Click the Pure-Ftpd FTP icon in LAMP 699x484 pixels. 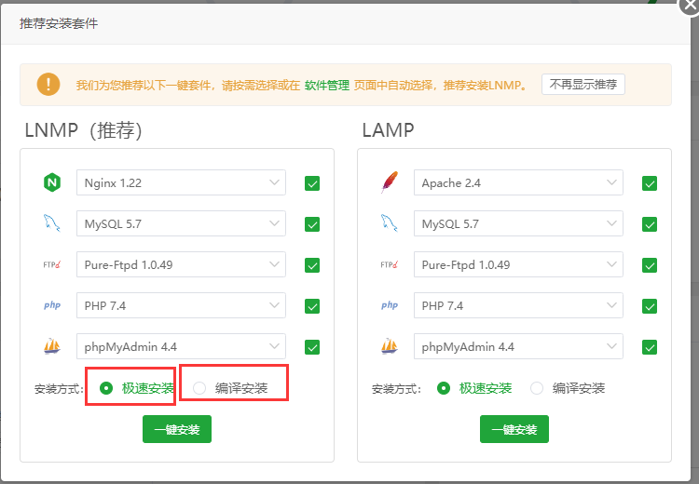click(x=390, y=264)
